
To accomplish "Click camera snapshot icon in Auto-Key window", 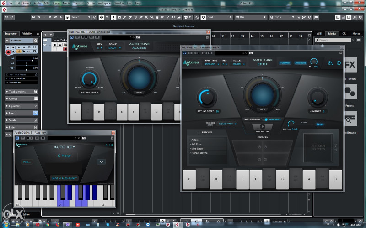I will click(84, 138).
